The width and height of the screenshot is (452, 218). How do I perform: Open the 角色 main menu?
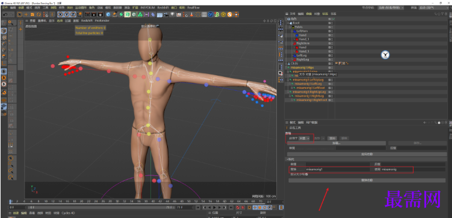[91, 7]
